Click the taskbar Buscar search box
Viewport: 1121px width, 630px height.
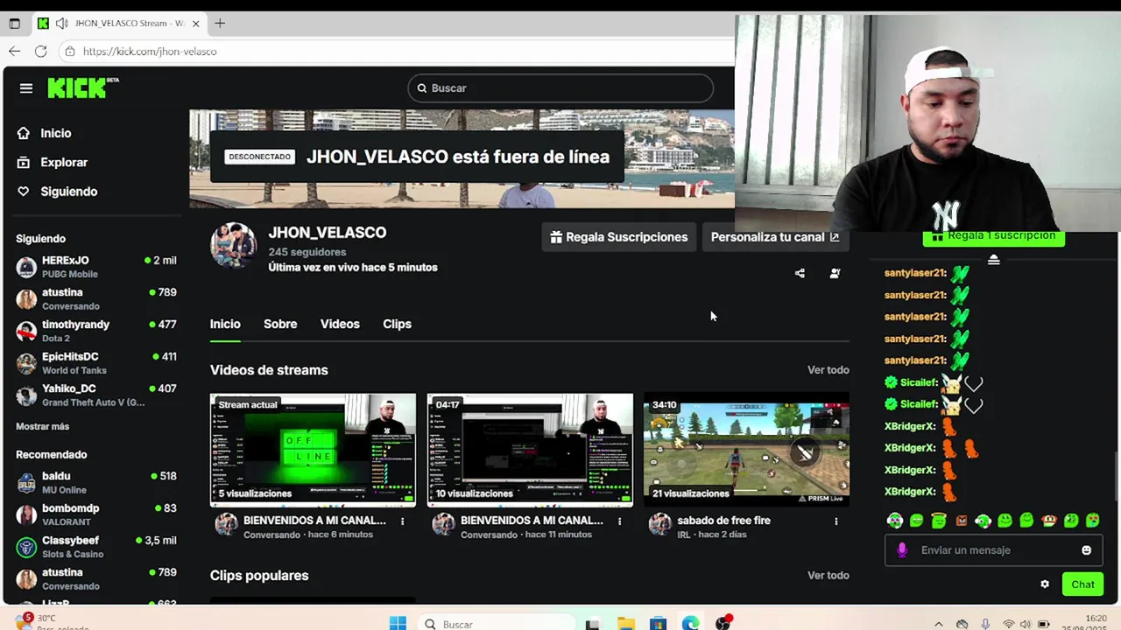(495, 624)
